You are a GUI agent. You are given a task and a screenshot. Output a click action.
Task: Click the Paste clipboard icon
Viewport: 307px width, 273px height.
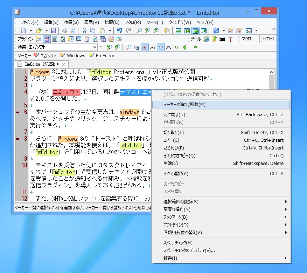tap(103, 31)
